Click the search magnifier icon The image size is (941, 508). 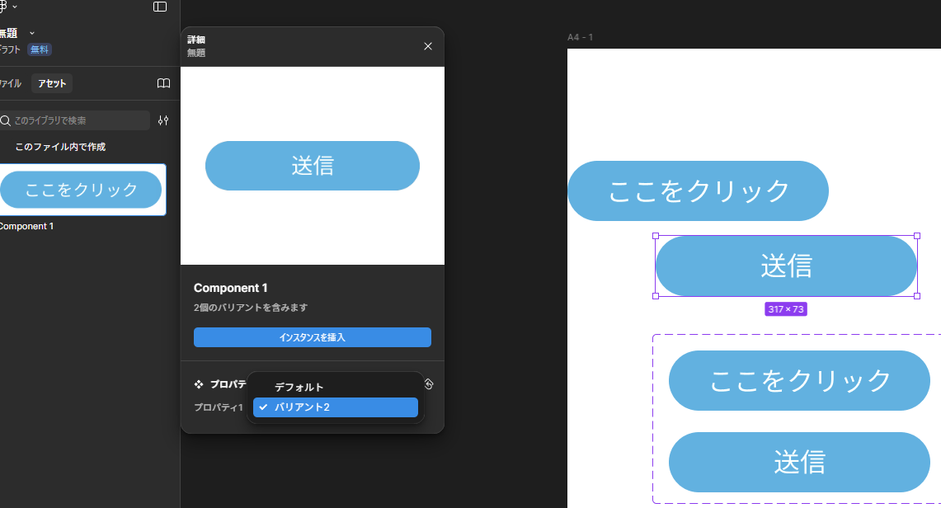(x=6, y=120)
